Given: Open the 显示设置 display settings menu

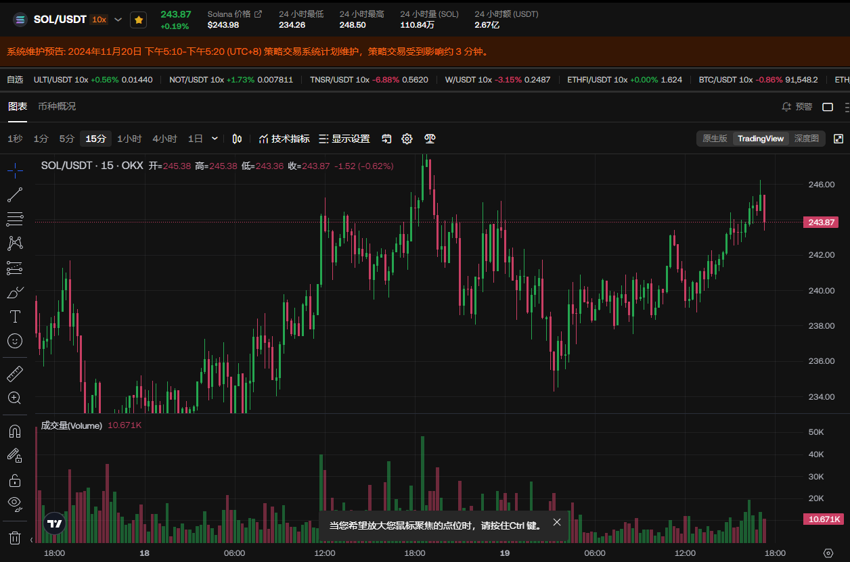Looking at the screenshot, I should point(344,139).
